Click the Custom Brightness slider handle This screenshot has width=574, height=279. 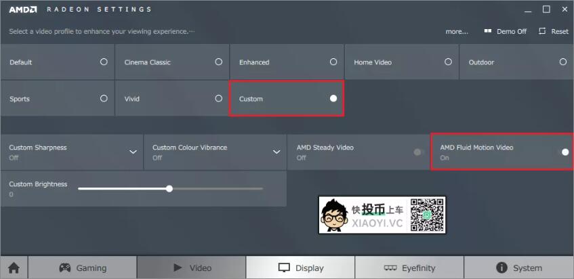(169, 189)
